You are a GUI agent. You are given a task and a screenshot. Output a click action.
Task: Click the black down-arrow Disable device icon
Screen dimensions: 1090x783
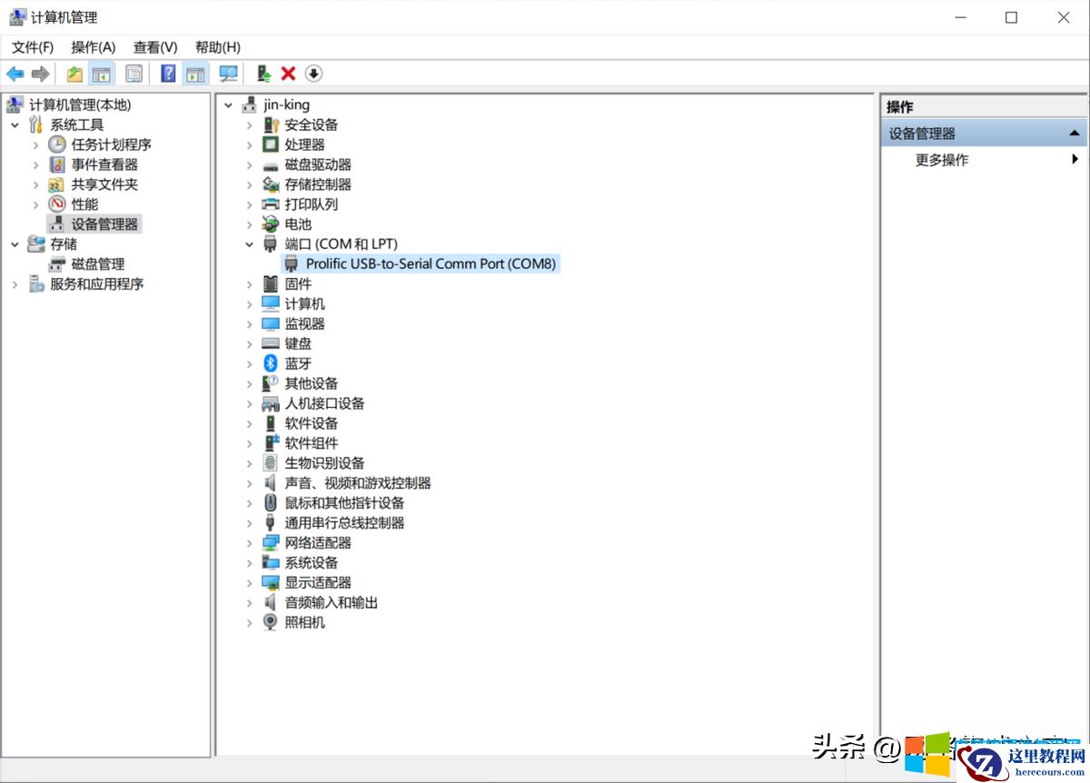(314, 74)
